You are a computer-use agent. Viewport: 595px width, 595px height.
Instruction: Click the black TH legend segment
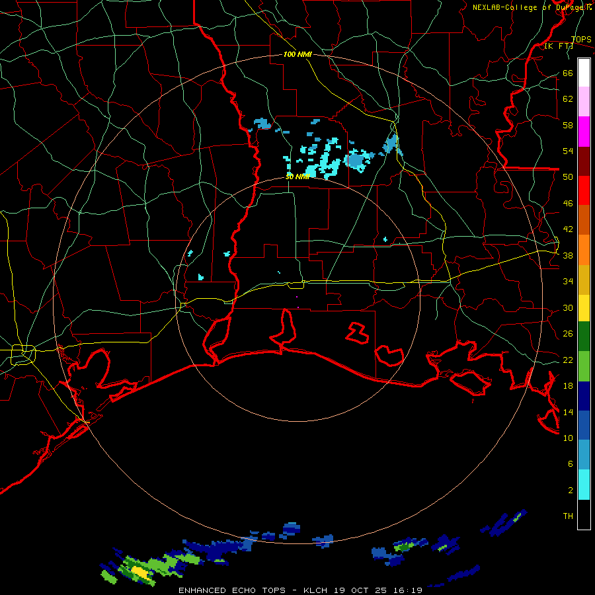tap(584, 514)
